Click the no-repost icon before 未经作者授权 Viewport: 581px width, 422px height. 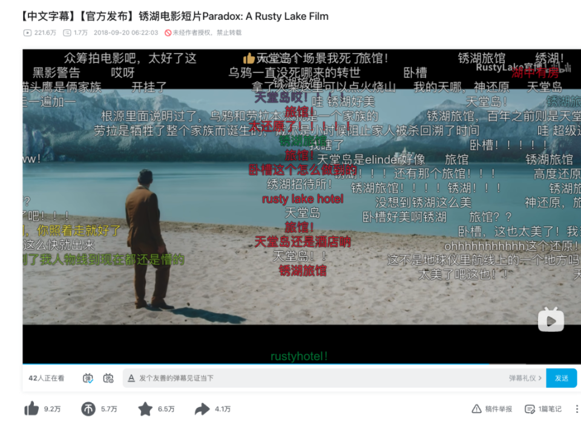click(168, 33)
